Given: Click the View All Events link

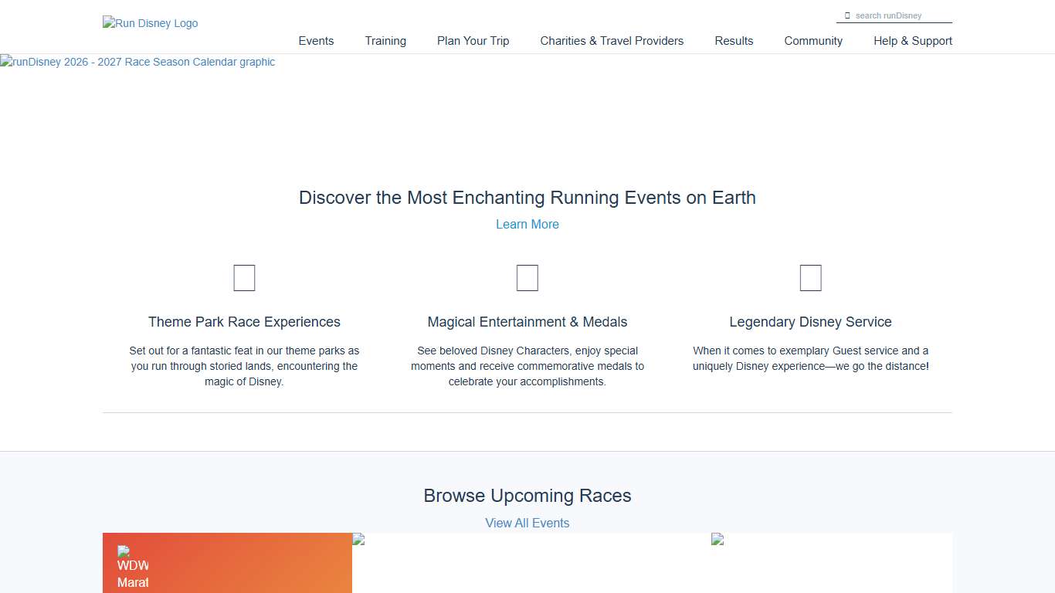Looking at the screenshot, I should [x=527, y=523].
